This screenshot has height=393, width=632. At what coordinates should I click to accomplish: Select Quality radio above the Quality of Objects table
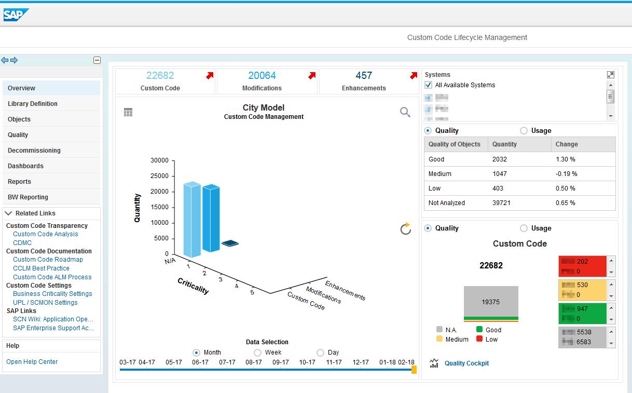click(428, 131)
